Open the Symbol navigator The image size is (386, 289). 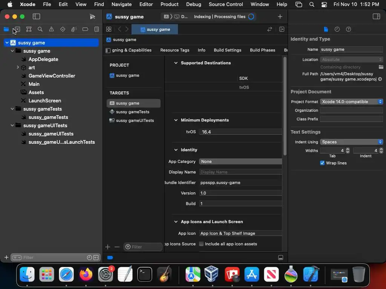pos(29,29)
